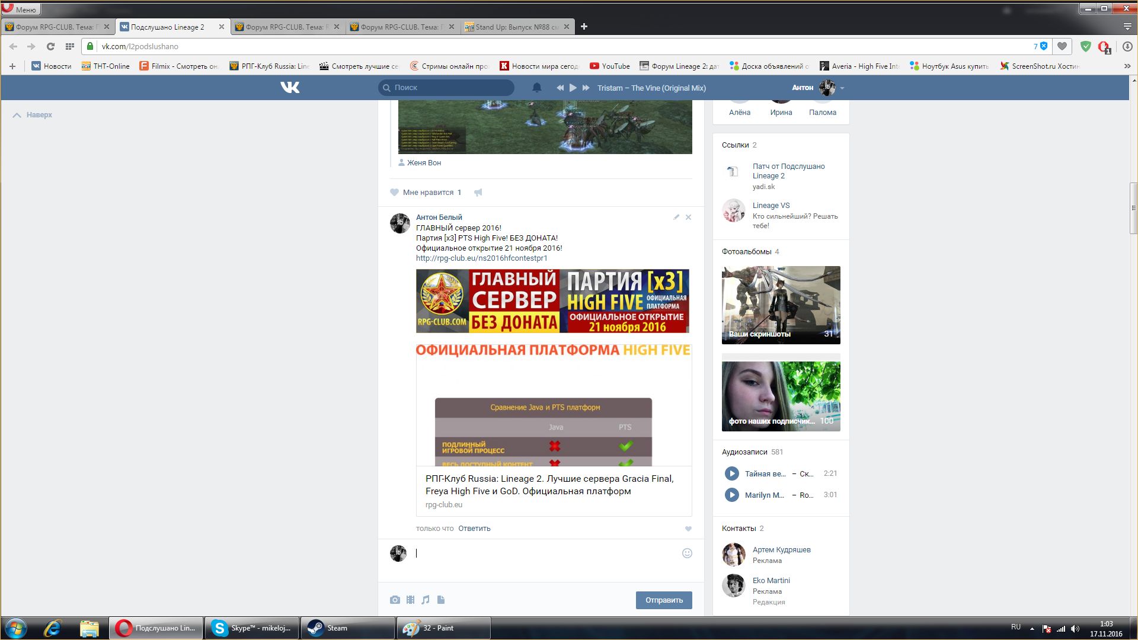Like Антон Белый's comment with small heart
The image size is (1138, 640).
coord(688,529)
